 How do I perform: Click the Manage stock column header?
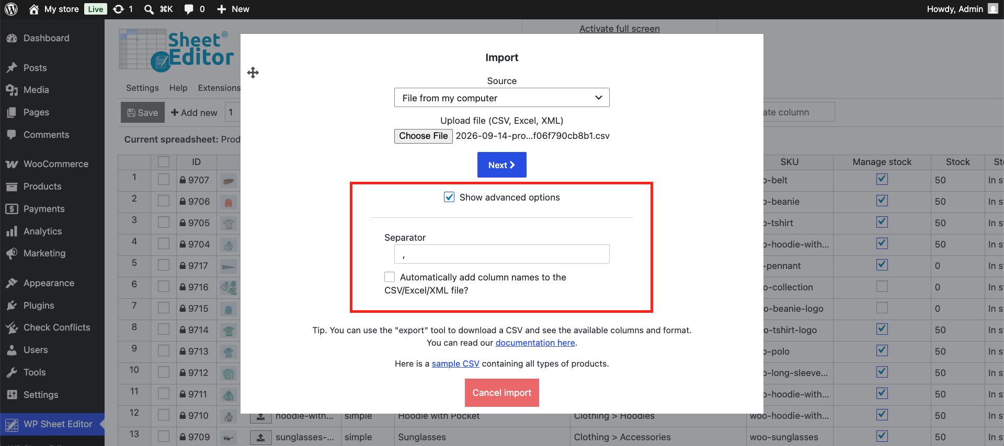click(x=882, y=162)
